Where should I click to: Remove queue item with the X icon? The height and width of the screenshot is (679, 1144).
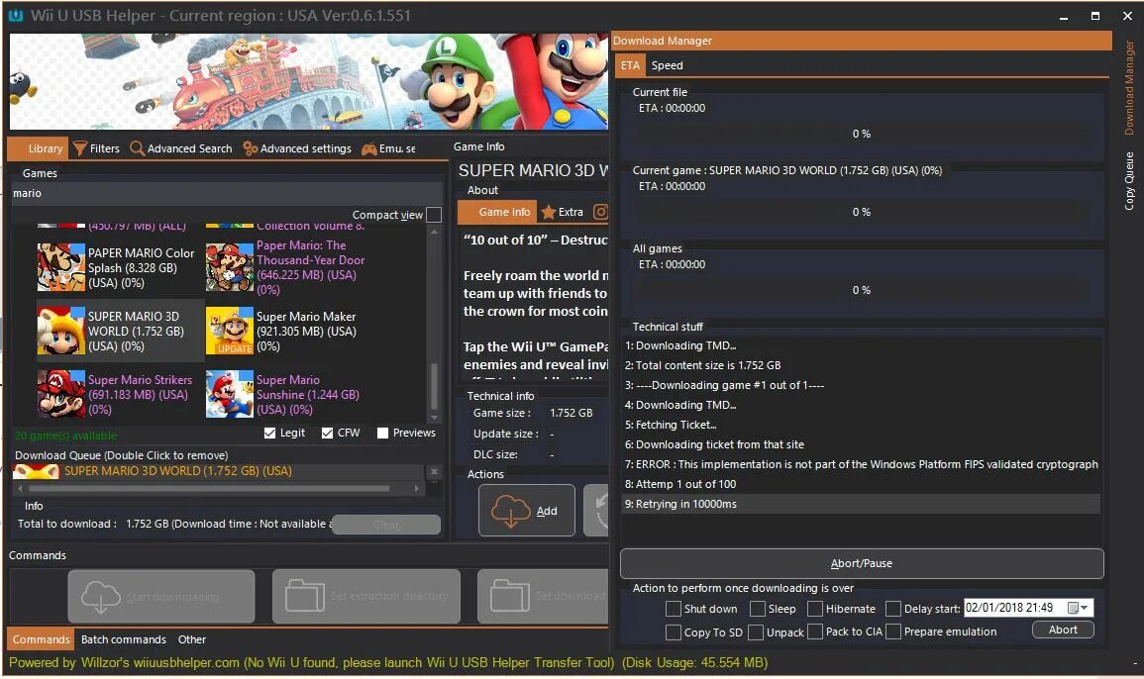point(434,472)
